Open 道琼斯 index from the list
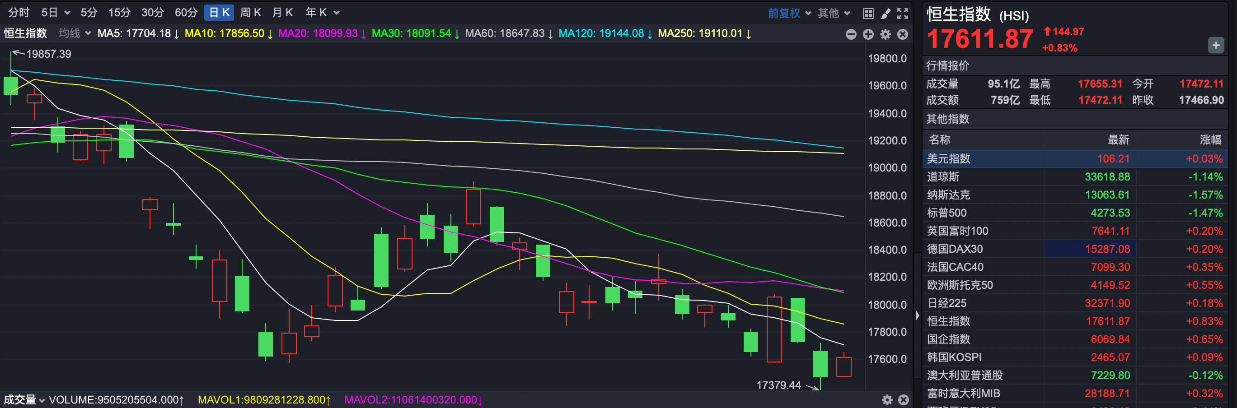Image resolution: width=1237 pixels, height=408 pixels. (x=943, y=177)
